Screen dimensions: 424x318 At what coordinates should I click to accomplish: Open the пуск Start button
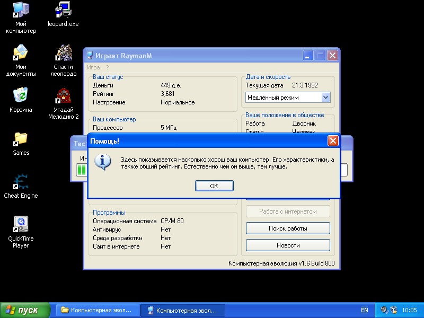pos(25,310)
